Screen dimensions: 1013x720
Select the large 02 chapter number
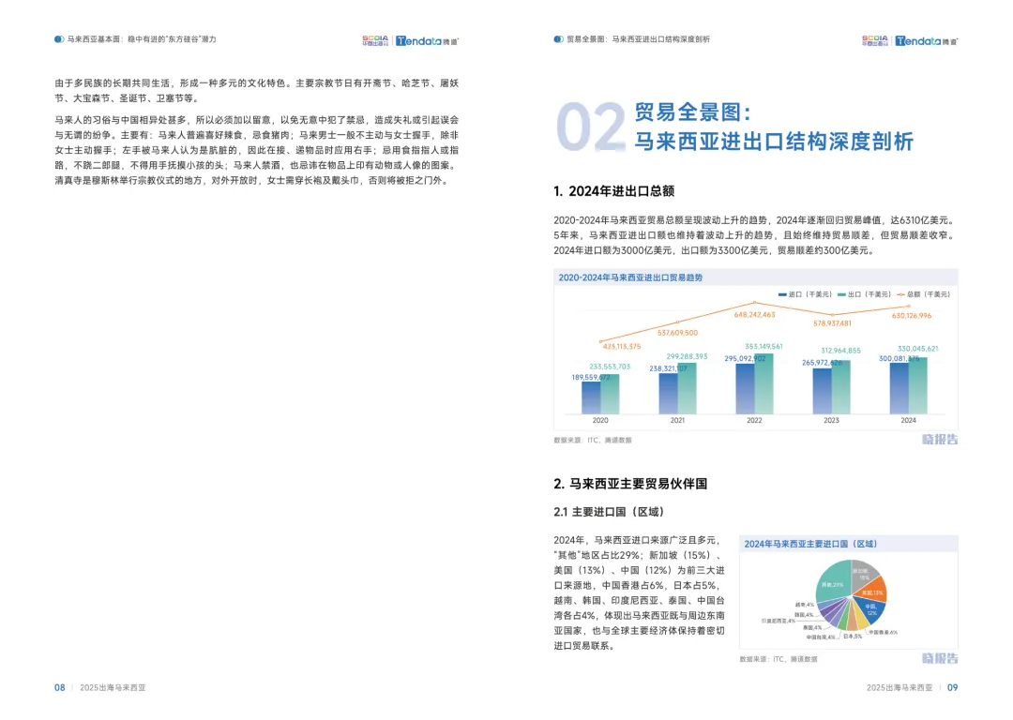point(590,127)
